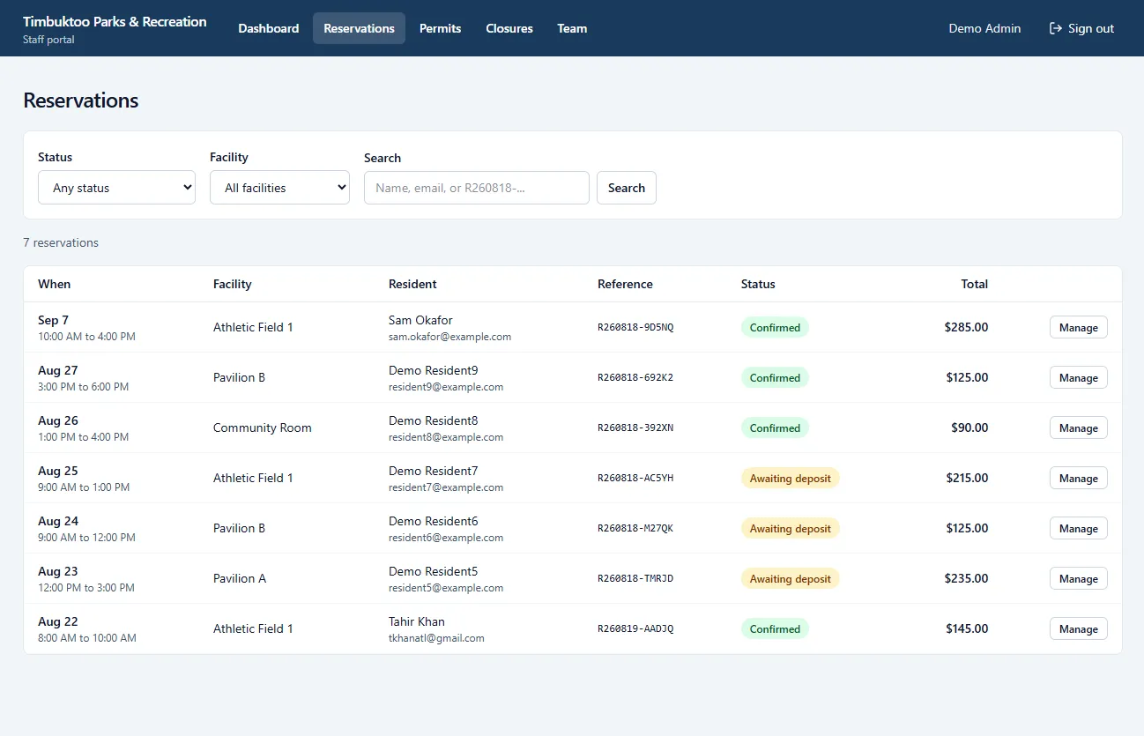
Task: Go to the Reservations tab
Action: 359,28
